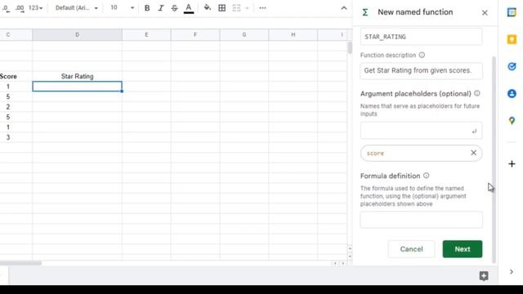Remove the score argument placeholder
This screenshot has height=294, width=523.
[473, 153]
